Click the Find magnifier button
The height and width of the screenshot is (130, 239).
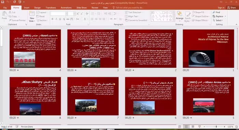(216, 12)
